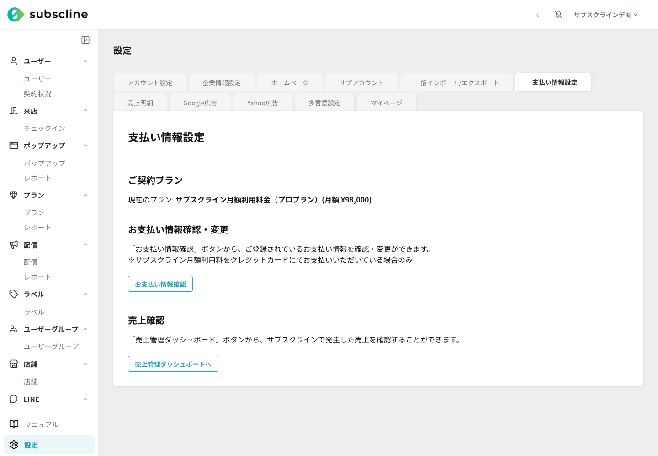Collapse the ユーザー section chevron
658x456 pixels.
pos(85,61)
